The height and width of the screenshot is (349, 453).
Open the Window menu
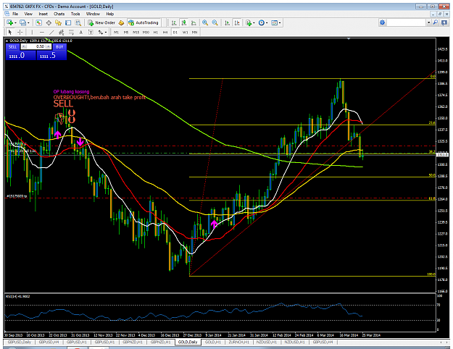tap(93, 14)
